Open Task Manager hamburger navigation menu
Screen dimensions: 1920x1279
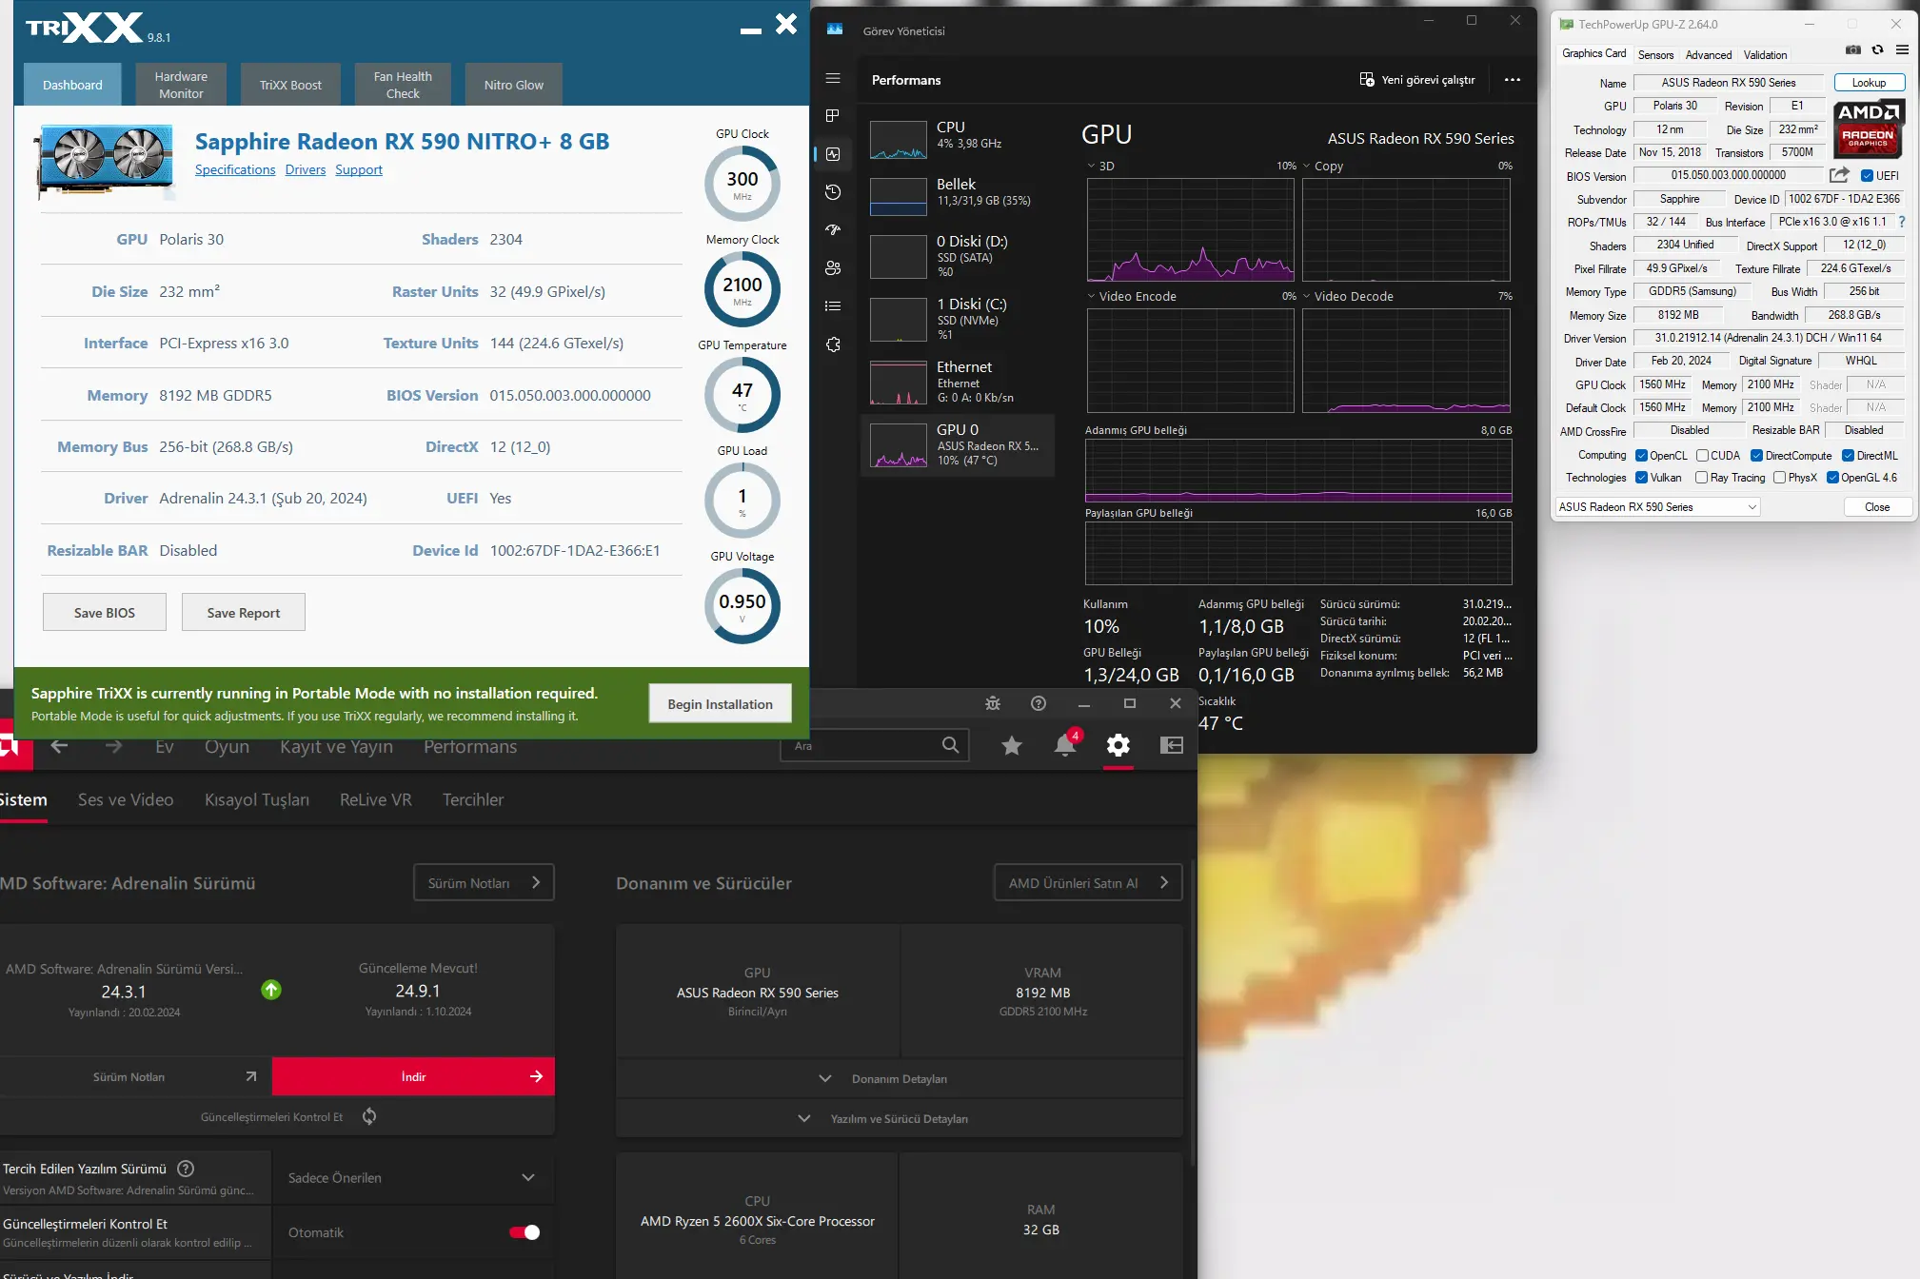(833, 78)
